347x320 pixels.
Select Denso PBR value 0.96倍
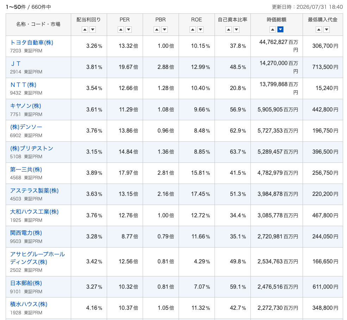[166, 131]
